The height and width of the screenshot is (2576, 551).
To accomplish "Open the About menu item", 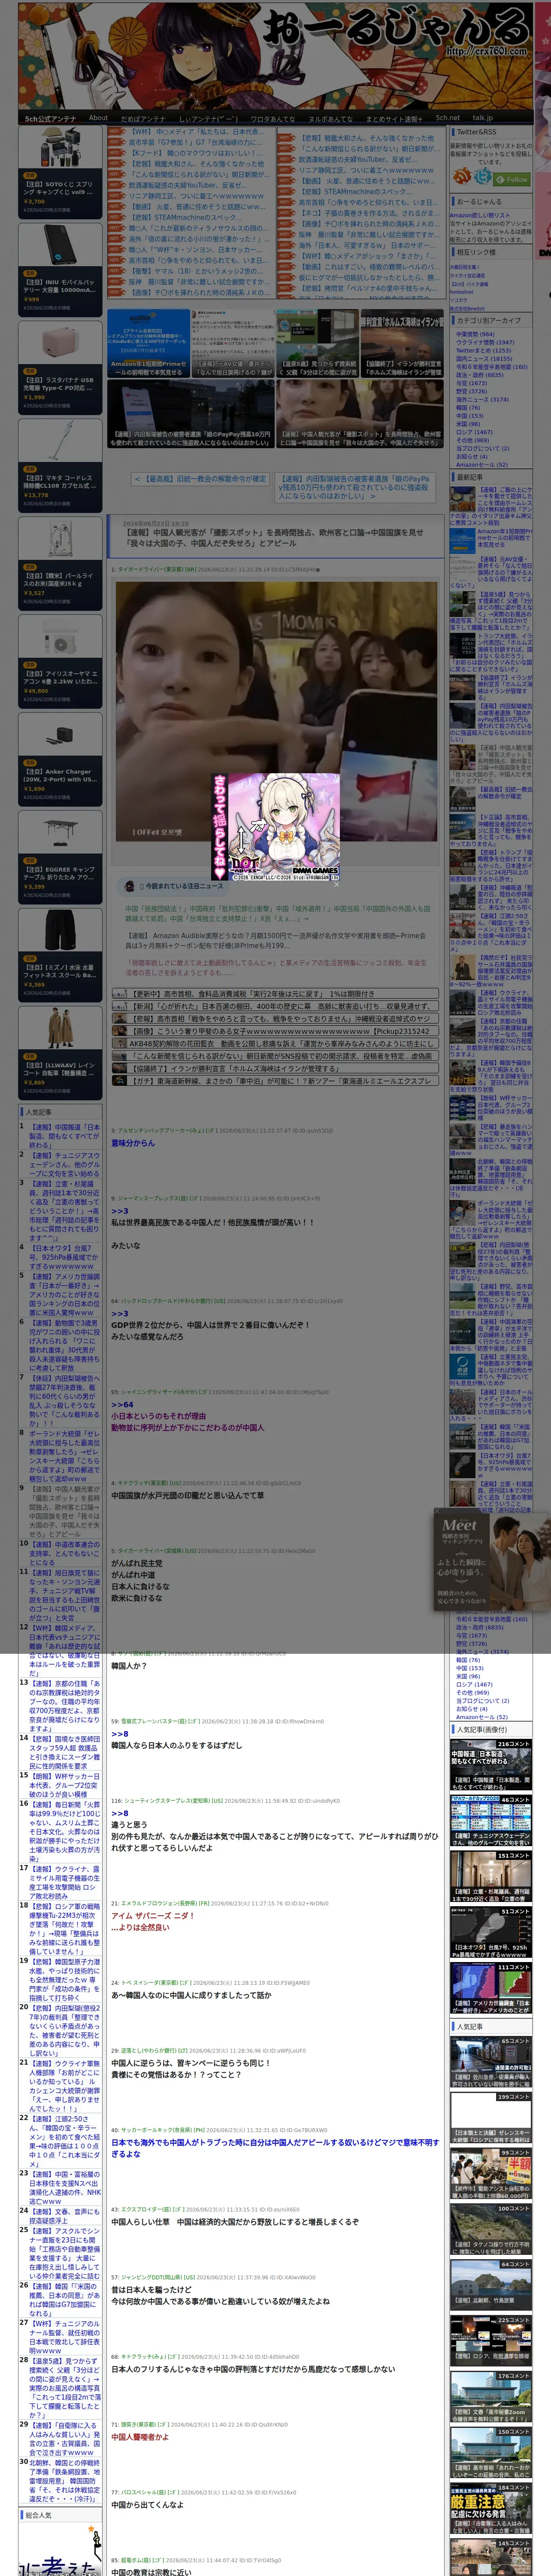I will pyautogui.click(x=98, y=118).
